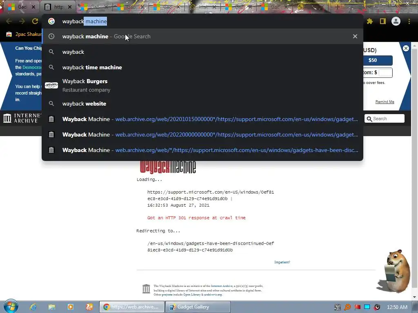Open the orange UC Browser taskbar icon
Viewport: 418px width, 313px height.
point(89,307)
